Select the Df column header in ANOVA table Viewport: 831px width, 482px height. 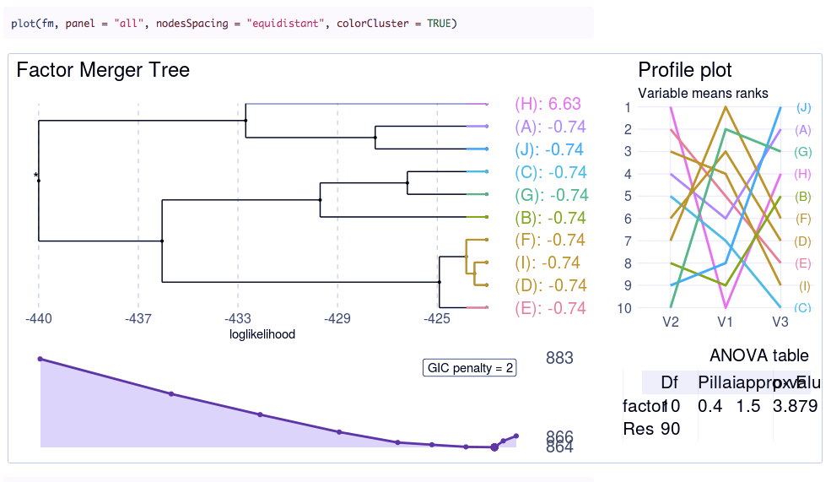(x=669, y=382)
